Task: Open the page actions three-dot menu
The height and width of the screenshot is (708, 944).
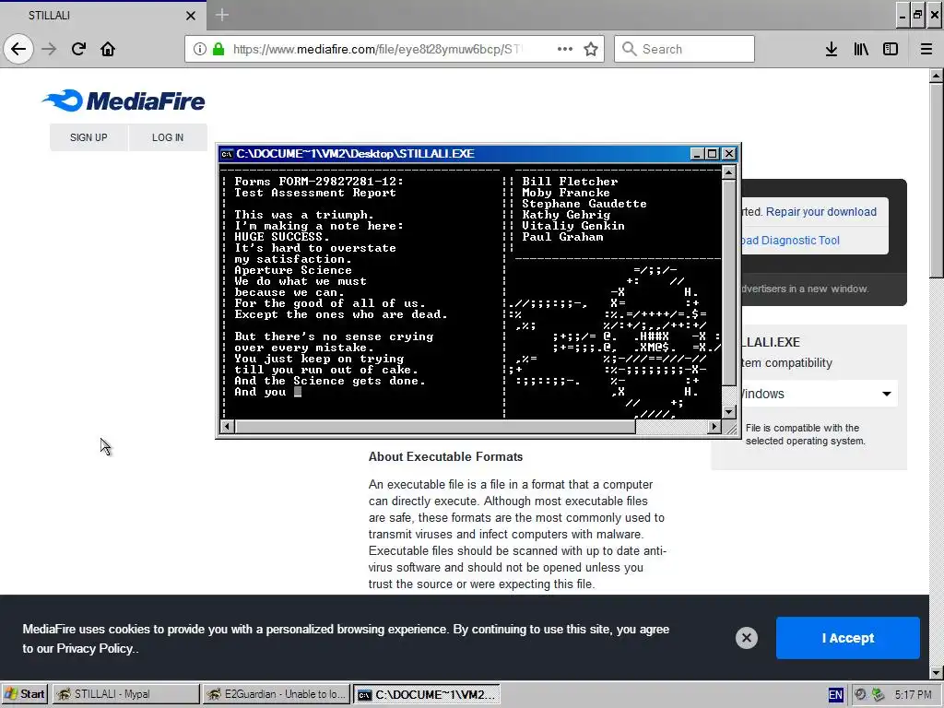Action: 565,49
